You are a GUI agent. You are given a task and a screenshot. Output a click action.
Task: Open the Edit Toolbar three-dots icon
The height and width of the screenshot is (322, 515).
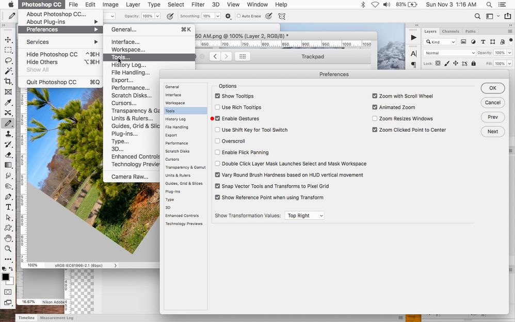[8, 259]
